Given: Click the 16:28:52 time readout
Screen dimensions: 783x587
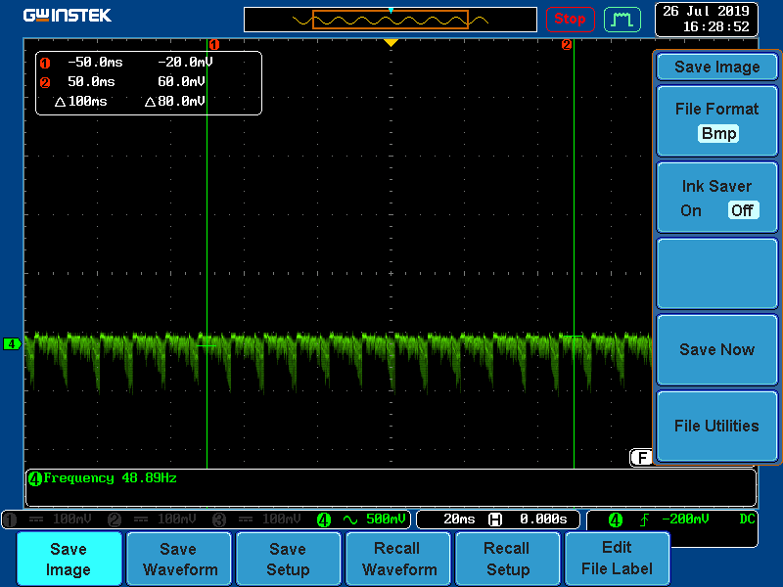Looking at the screenshot, I should [x=716, y=27].
